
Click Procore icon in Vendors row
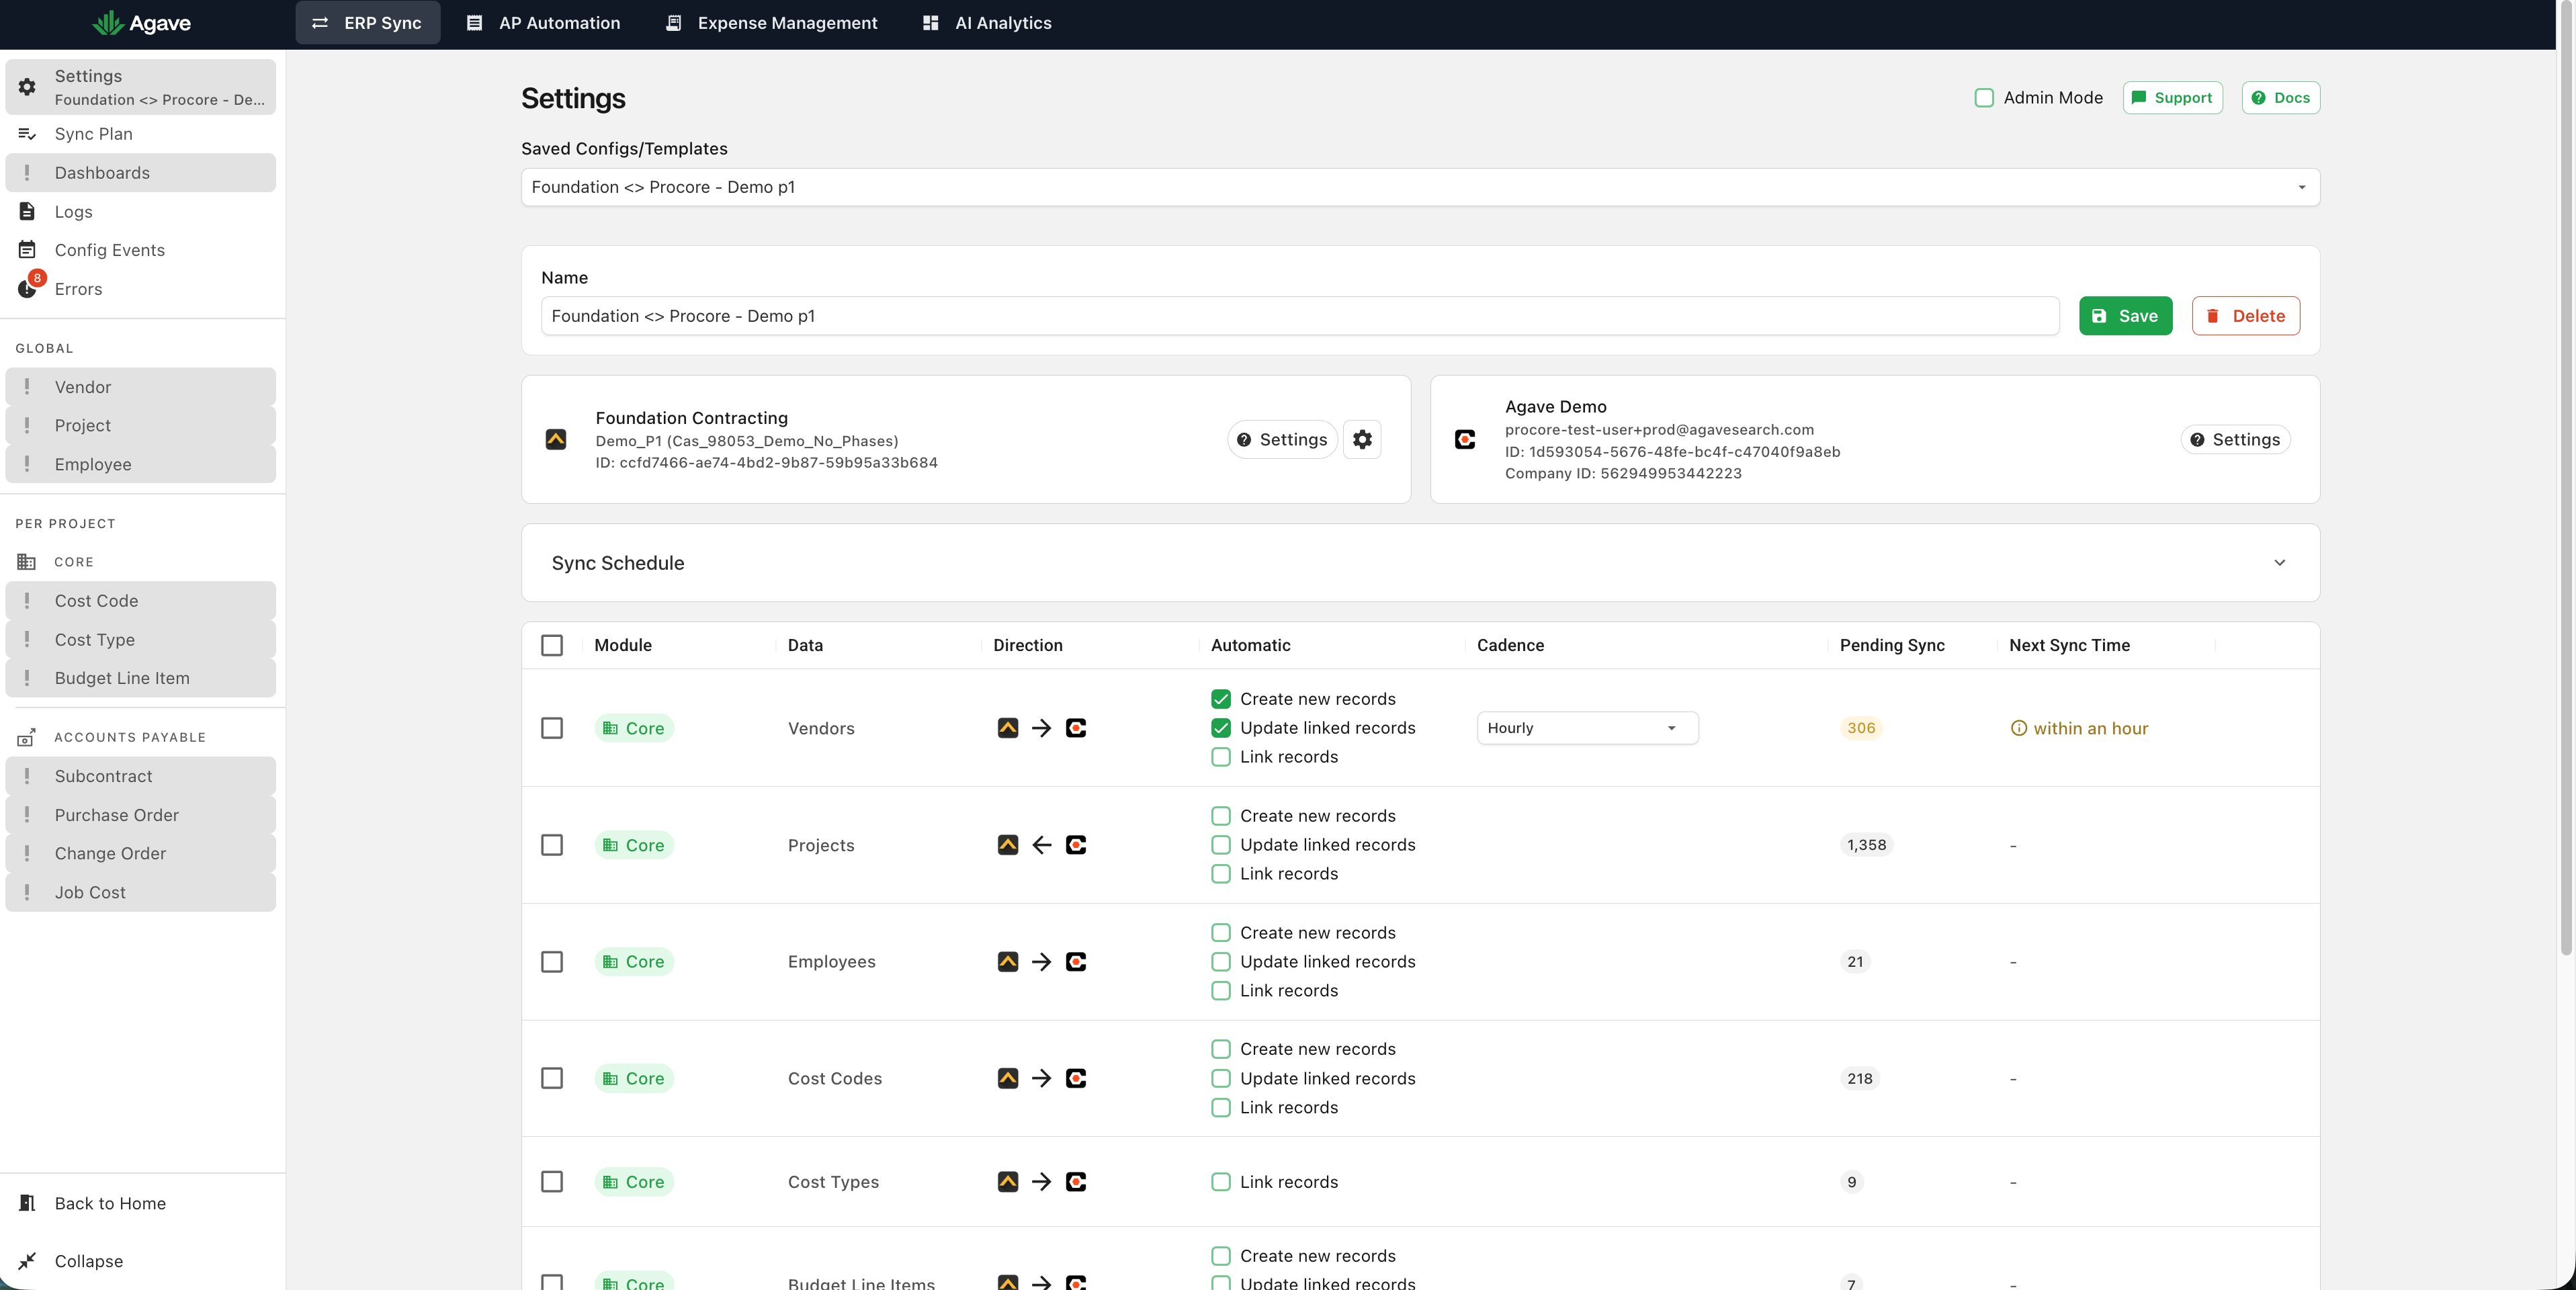click(x=1076, y=728)
